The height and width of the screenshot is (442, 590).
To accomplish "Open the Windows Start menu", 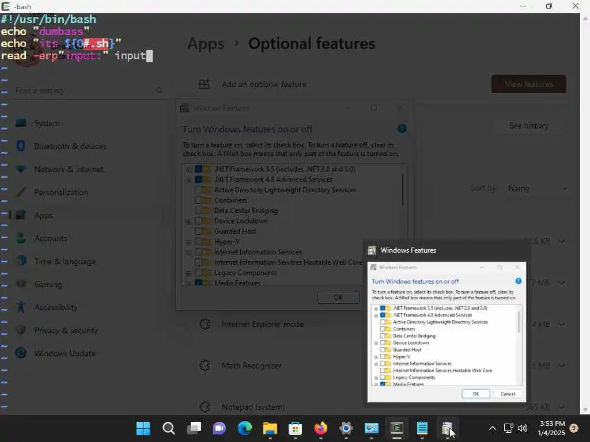I will pos(143,428).
